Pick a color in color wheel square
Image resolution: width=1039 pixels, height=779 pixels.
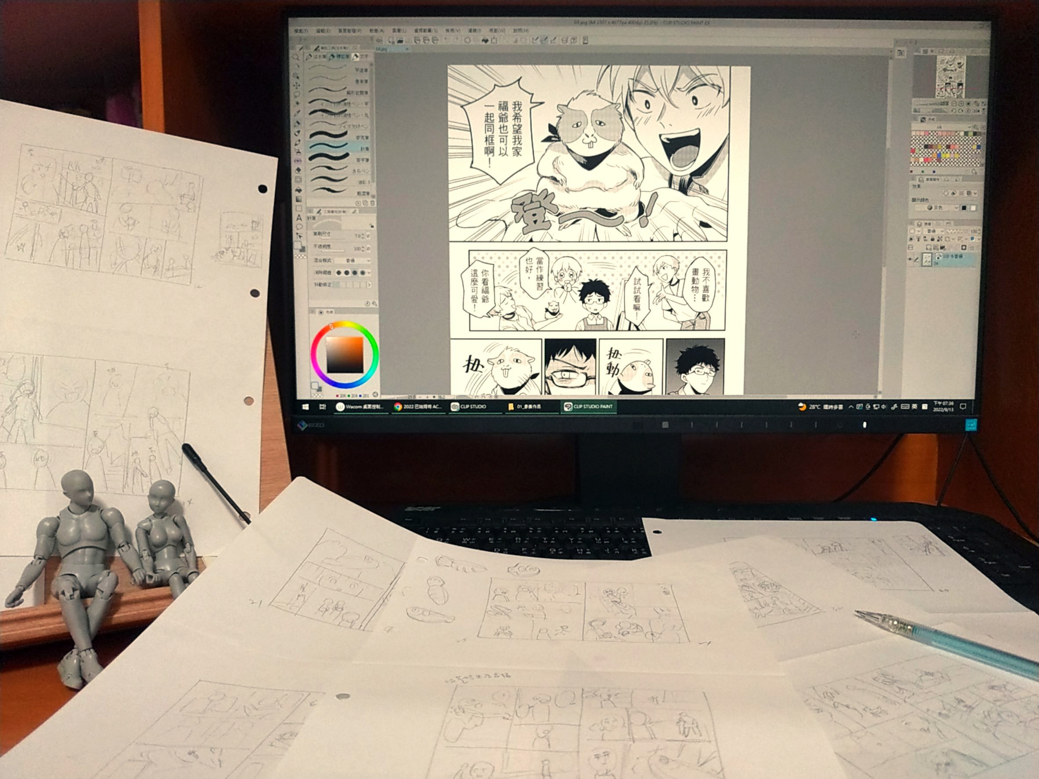345,355
